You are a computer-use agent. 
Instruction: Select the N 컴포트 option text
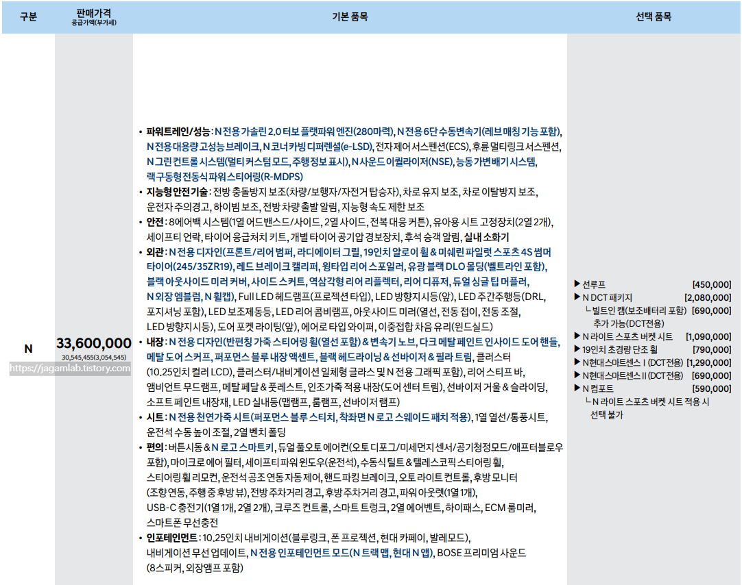[598, 389]
